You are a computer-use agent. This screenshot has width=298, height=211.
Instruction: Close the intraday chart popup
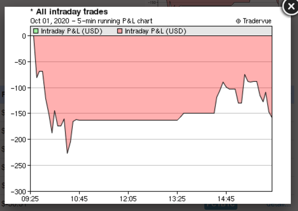pos(290,7)
